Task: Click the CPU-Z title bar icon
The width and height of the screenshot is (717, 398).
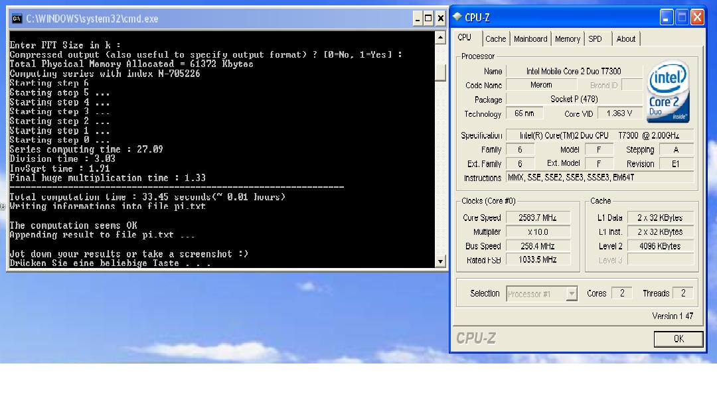Action: point(457,17)
